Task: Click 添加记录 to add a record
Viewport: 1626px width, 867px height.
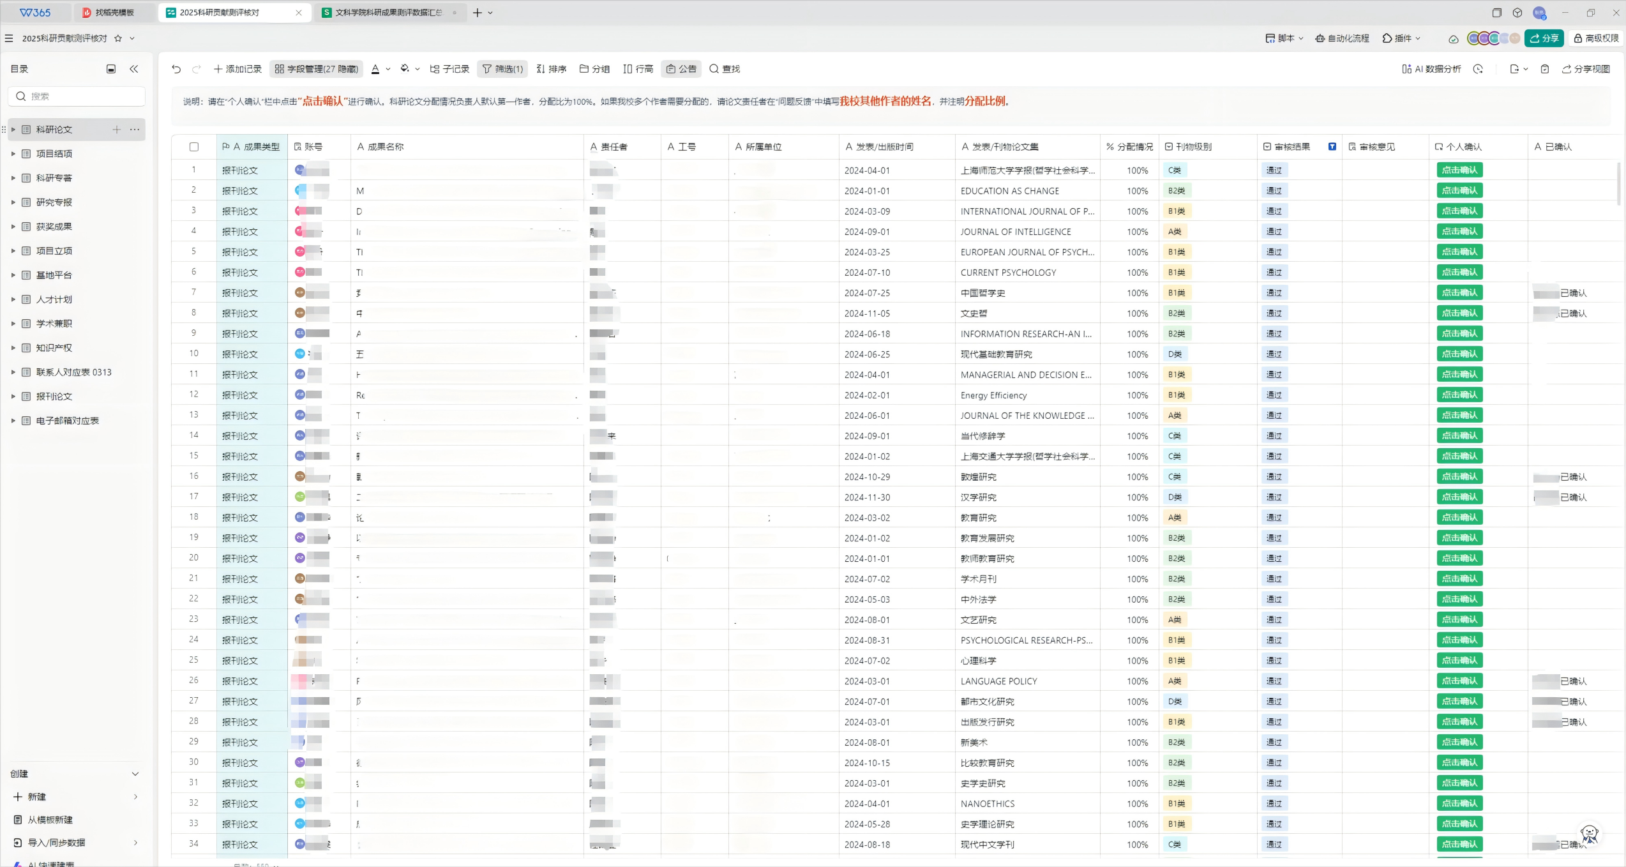Action: click(237, 69)
